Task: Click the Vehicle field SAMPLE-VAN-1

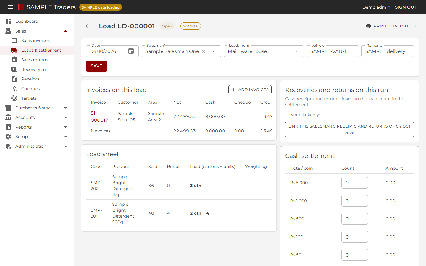Action: (332, 51)
